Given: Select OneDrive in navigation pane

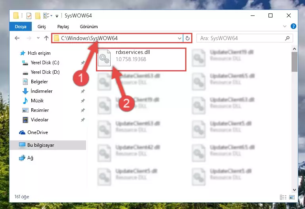Looking at the screenshot, I should [33, 132].
